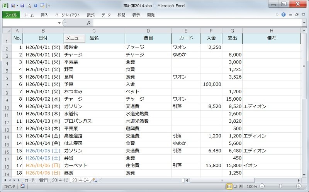This screenshot has width=309, height=192.
Task: Switch to the 2014-12 sheet tab
Action: click(x=60, y=180)
